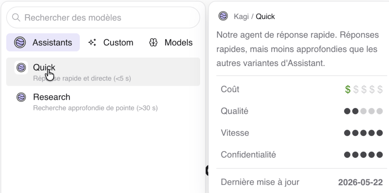
Task: Focus the Rechercher des modèles search field
Action: click(103, 17)
